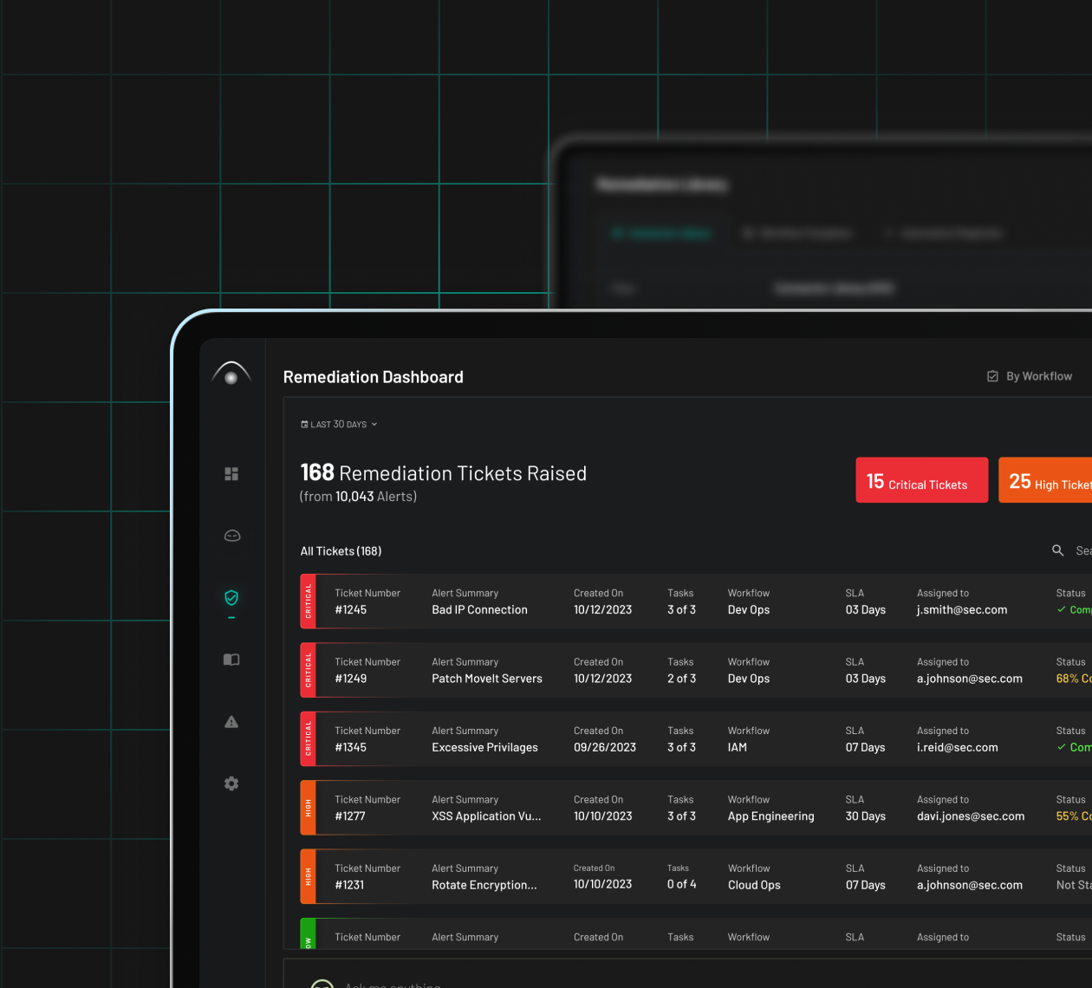Toggle the By Workflow checkbox
This screenshot has height=988, width=1092.
pos(993,376)
